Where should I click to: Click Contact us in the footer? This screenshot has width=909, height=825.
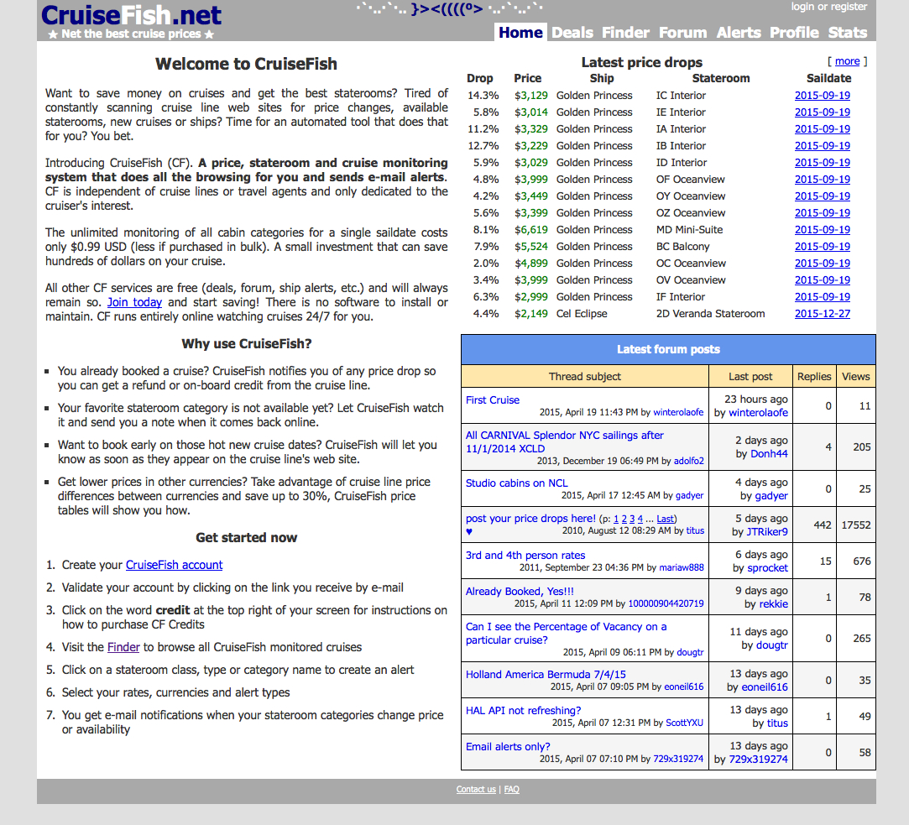pyautogui.click(x=476, y=789)
